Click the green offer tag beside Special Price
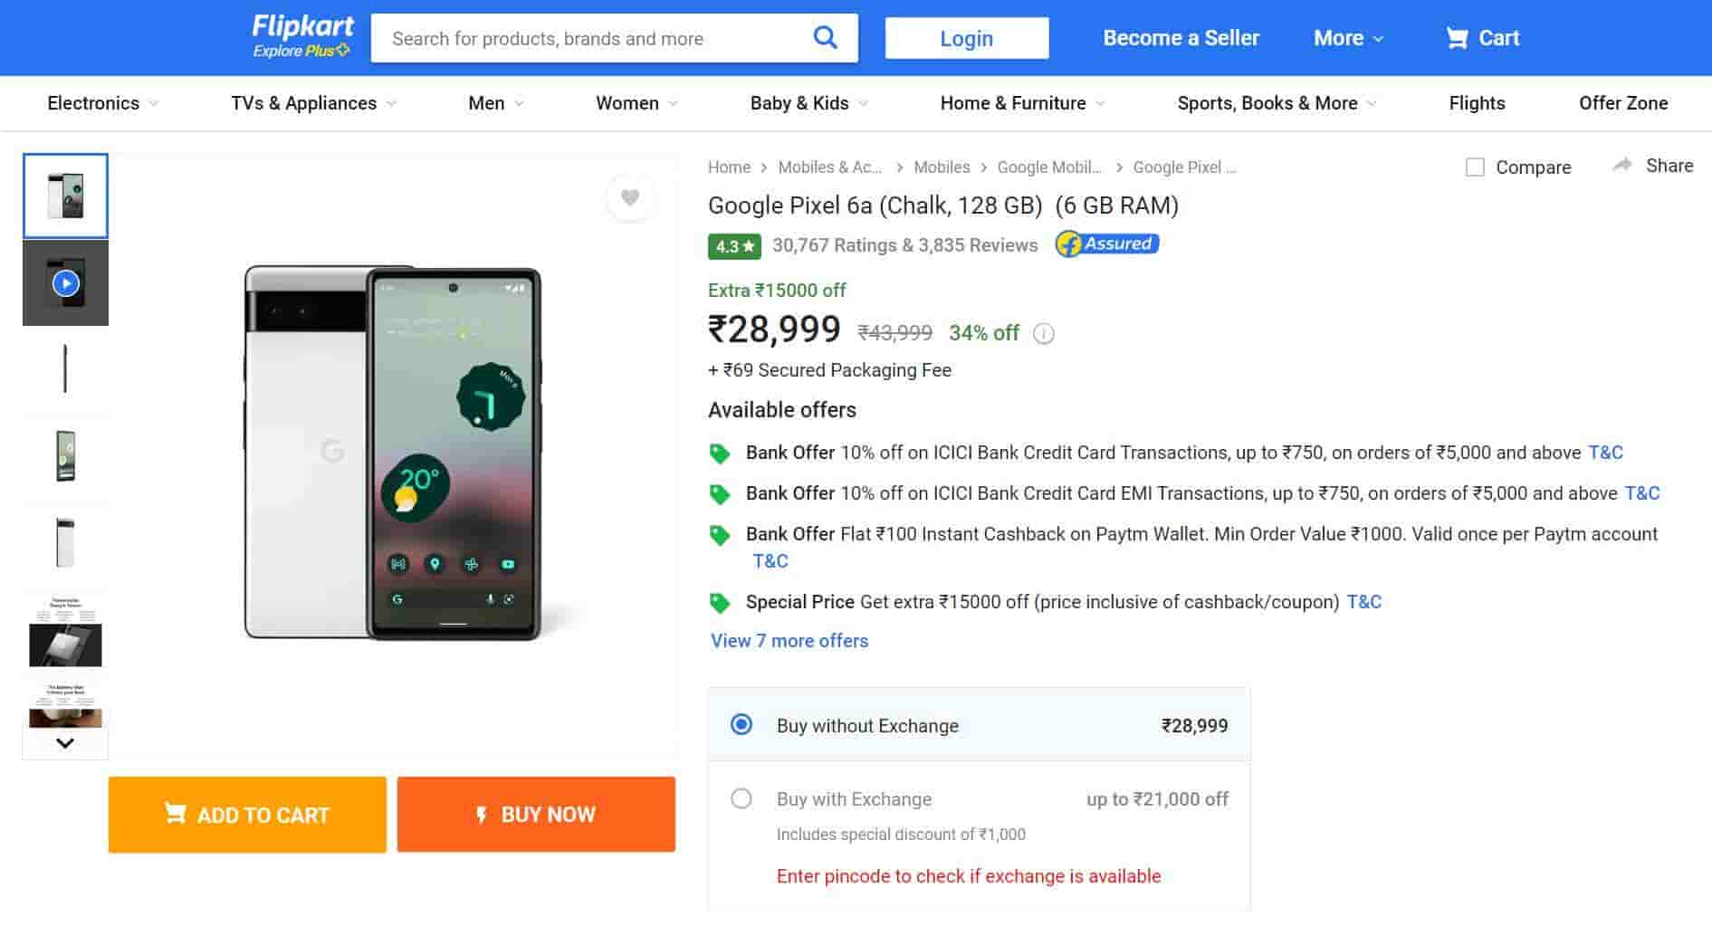The image size is (1712, 946). 721,601
